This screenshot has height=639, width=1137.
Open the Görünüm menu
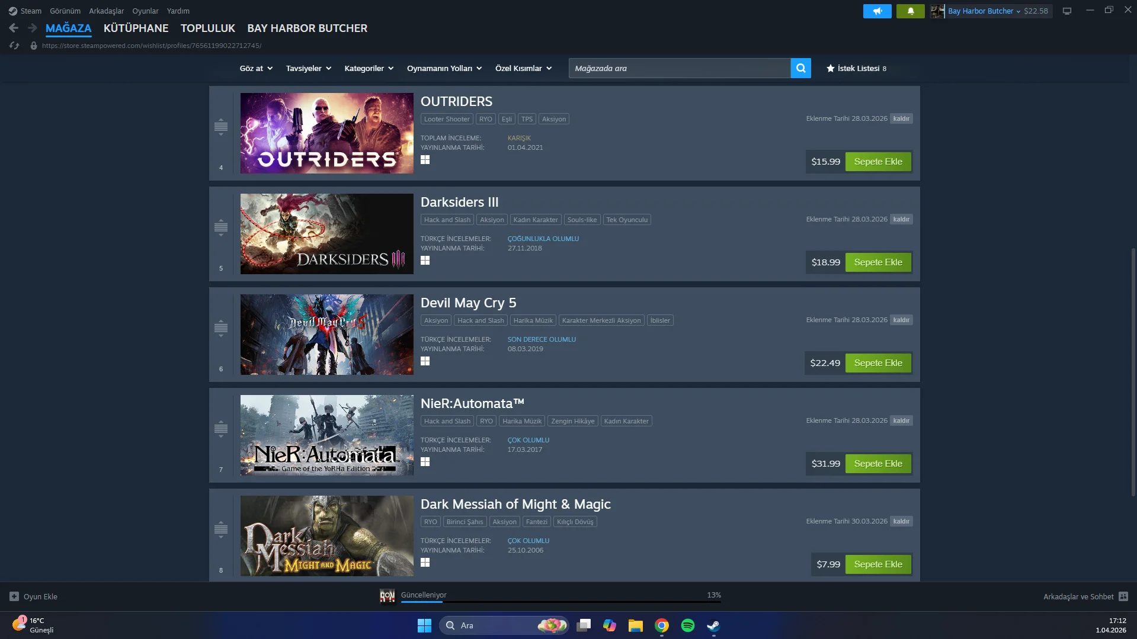point(65,11)
